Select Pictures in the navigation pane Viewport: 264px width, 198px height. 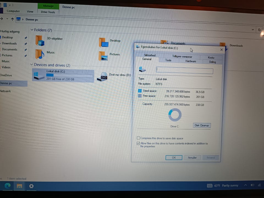coord(7,55)
